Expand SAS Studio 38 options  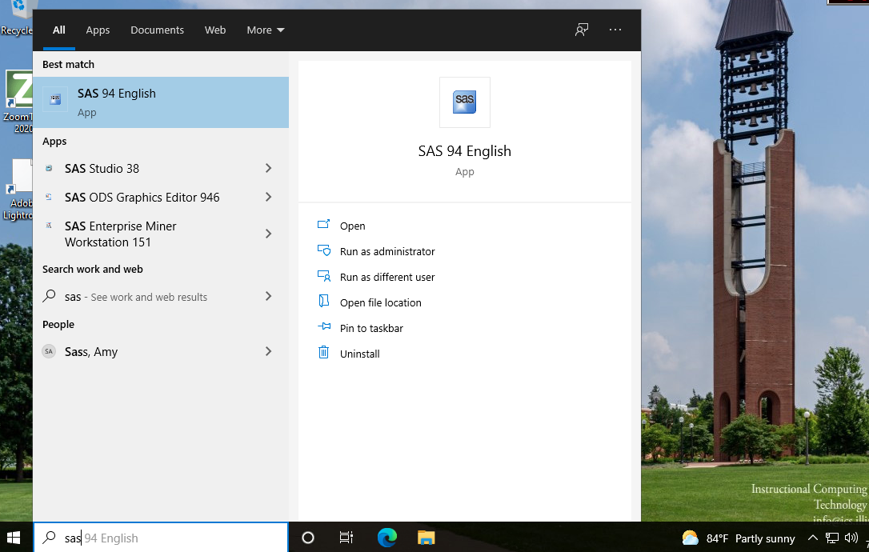268,168
